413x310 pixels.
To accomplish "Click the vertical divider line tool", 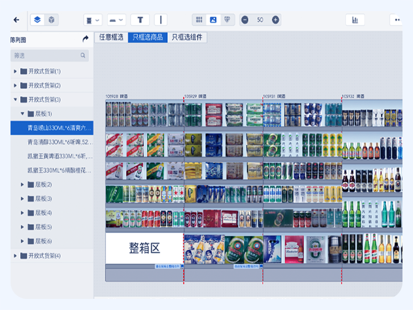I will [x=161, y=20].
